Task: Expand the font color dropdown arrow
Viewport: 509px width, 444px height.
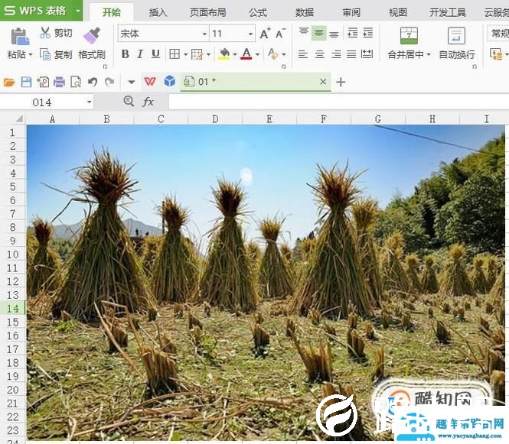Action: click(257, 54)
